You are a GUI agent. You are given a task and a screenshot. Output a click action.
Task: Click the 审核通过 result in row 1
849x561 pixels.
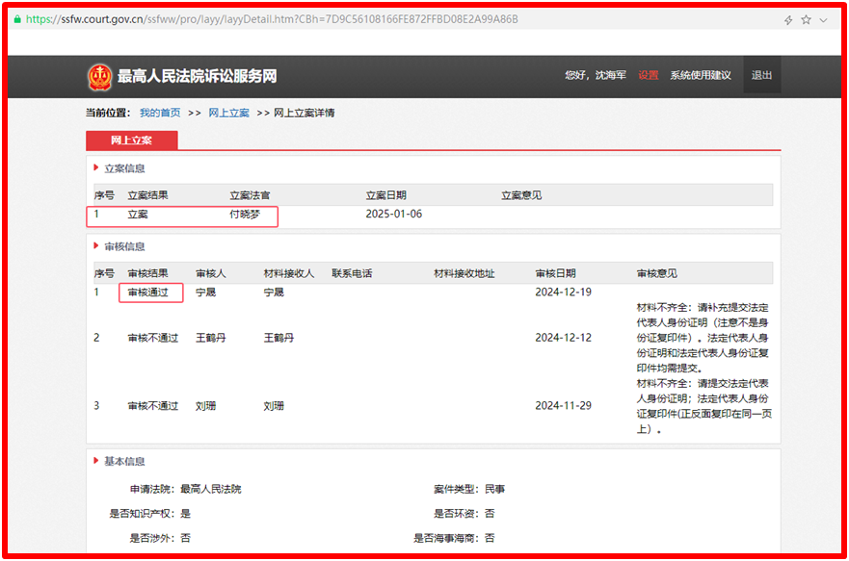coord(151,293)
